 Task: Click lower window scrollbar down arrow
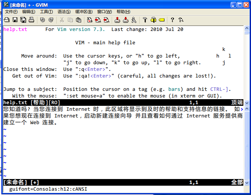[x=247, y=183]
